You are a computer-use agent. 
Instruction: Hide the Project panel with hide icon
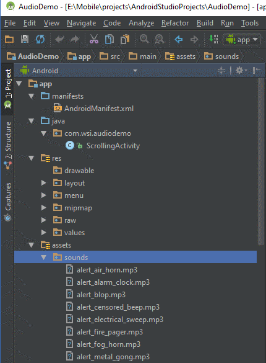pos(256,70)
